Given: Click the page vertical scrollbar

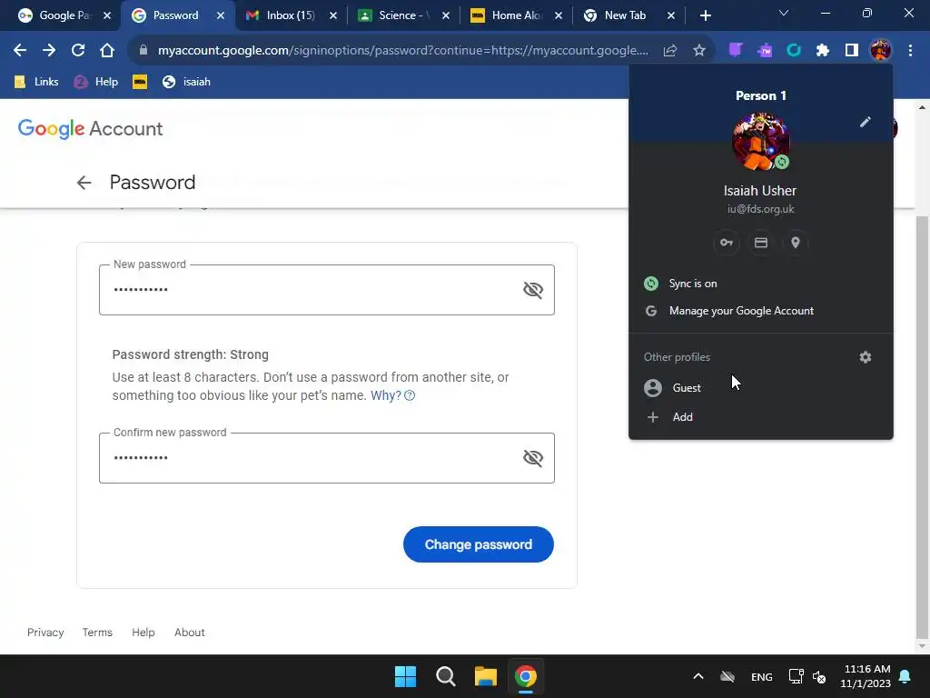Looking at the screenshot, I should point(922,427).
